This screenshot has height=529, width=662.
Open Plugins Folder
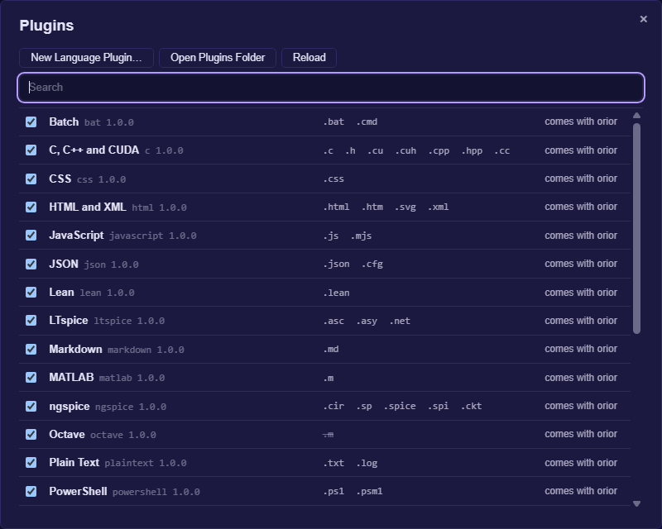pos(218,58)
